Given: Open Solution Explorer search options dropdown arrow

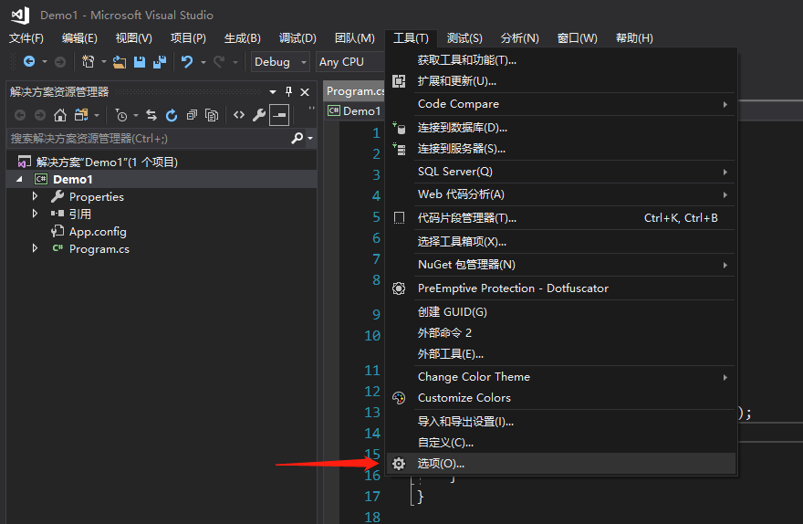Looking at the screenshot, I should pos(310,138).
